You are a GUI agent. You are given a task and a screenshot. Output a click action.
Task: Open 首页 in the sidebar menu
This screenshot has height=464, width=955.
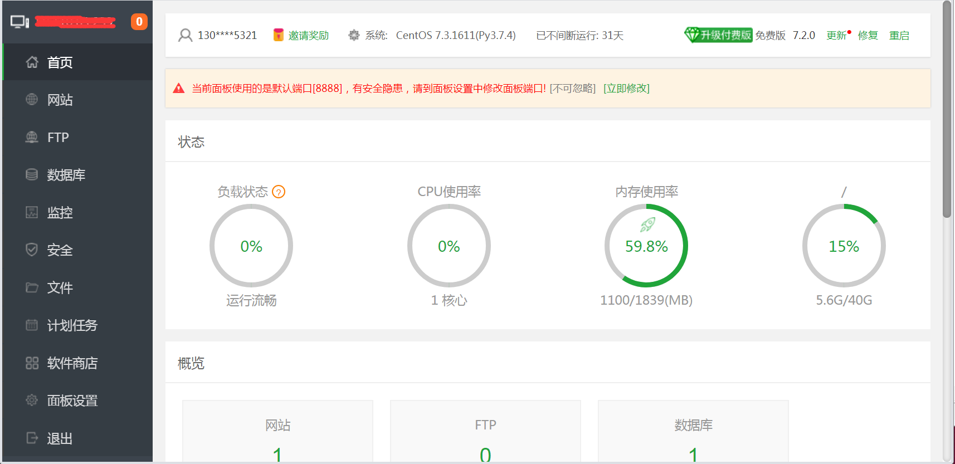click(77, 62)
